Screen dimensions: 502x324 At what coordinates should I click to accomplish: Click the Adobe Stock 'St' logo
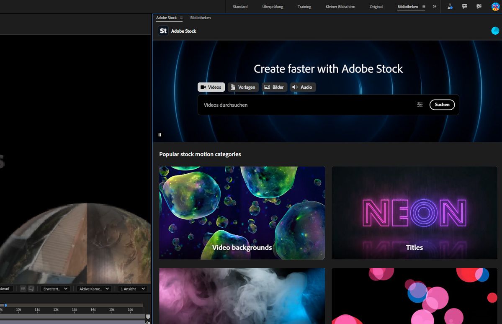click(x=163, y=31)
